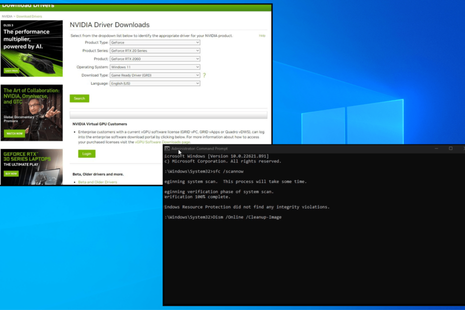The image size is (465, 310).
Task: Click Learn More on the DLSS 3 ad
Action: 11,70
